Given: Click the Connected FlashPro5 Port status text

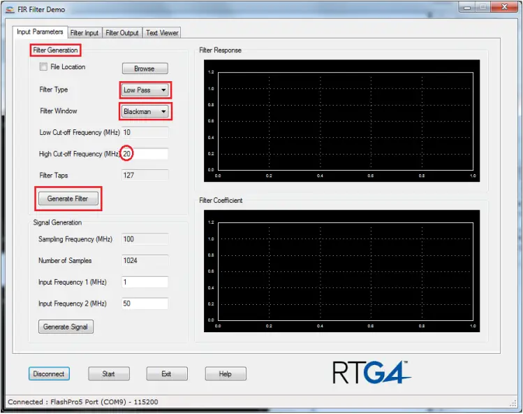Looking at the screenshot, I should (x=83, y=402).
